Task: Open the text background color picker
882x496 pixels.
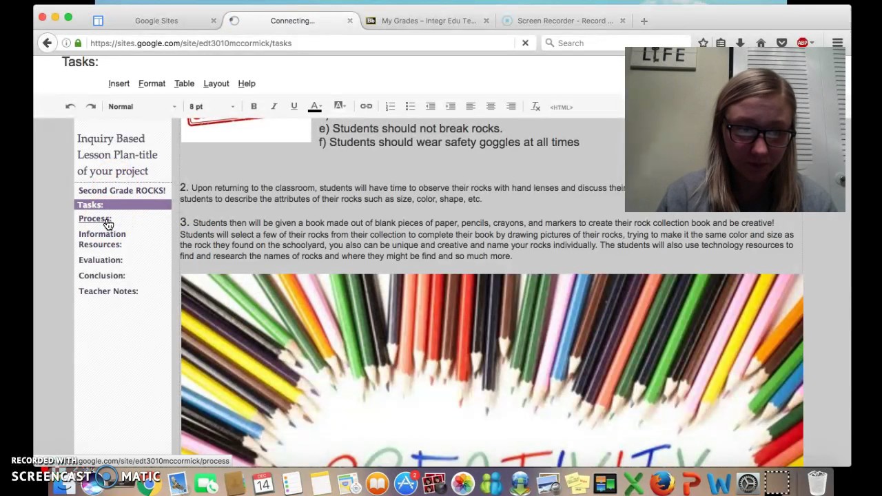Action: pyautogui.click(x=340, y=107)
